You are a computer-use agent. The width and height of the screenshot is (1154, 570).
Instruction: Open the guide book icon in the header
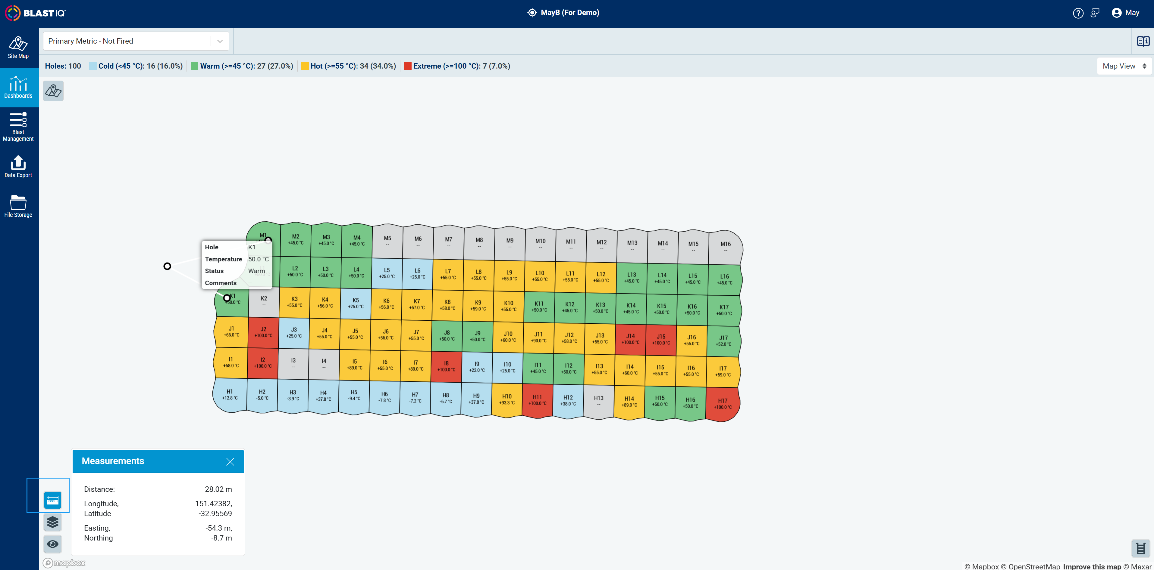point(1143,41)
